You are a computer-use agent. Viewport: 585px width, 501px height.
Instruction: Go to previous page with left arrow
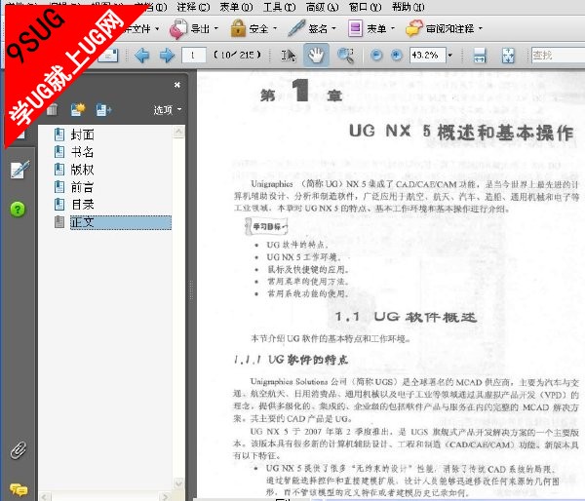click(x=141, y=56)
